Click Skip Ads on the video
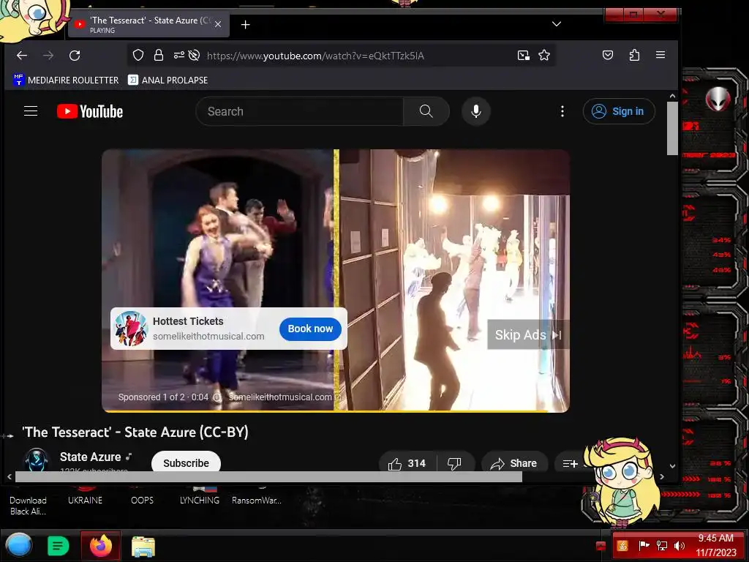This screenshot has height=562, width=749. (x=528, y=334)
